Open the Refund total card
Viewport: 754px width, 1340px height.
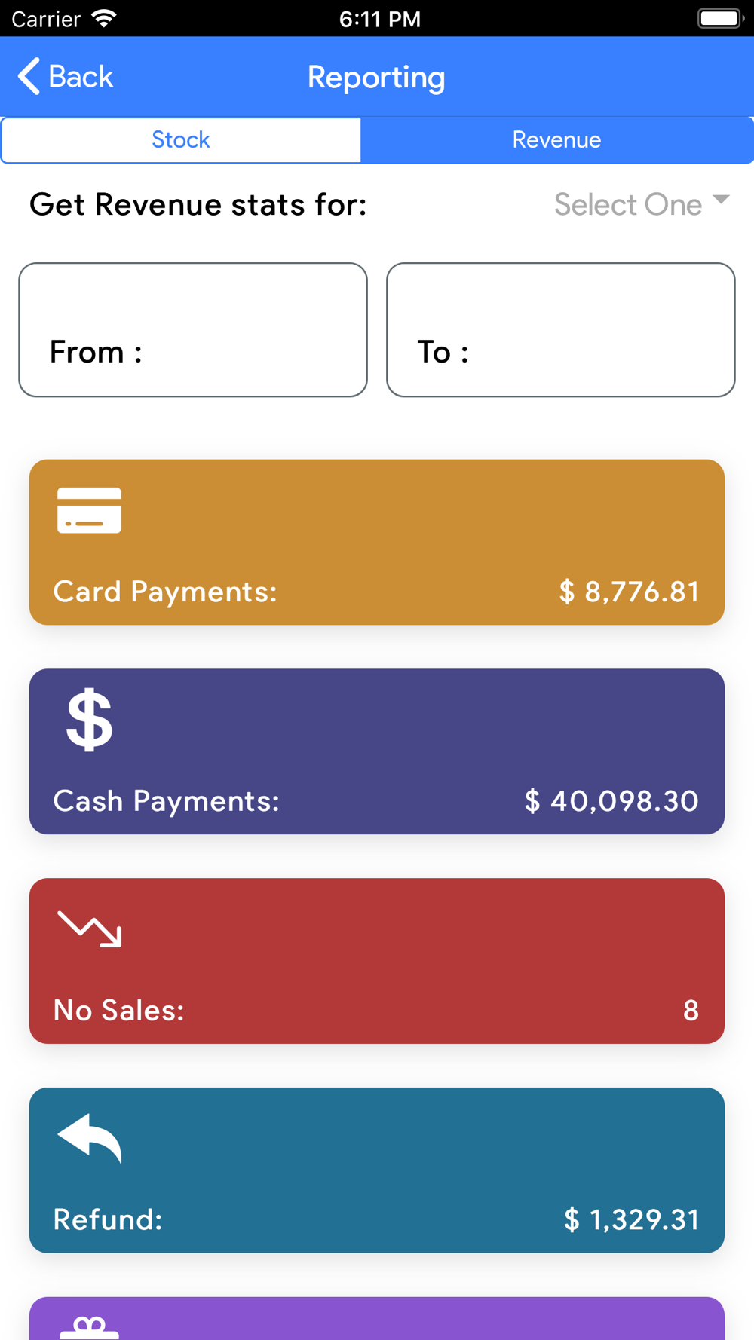[377, 1170]
